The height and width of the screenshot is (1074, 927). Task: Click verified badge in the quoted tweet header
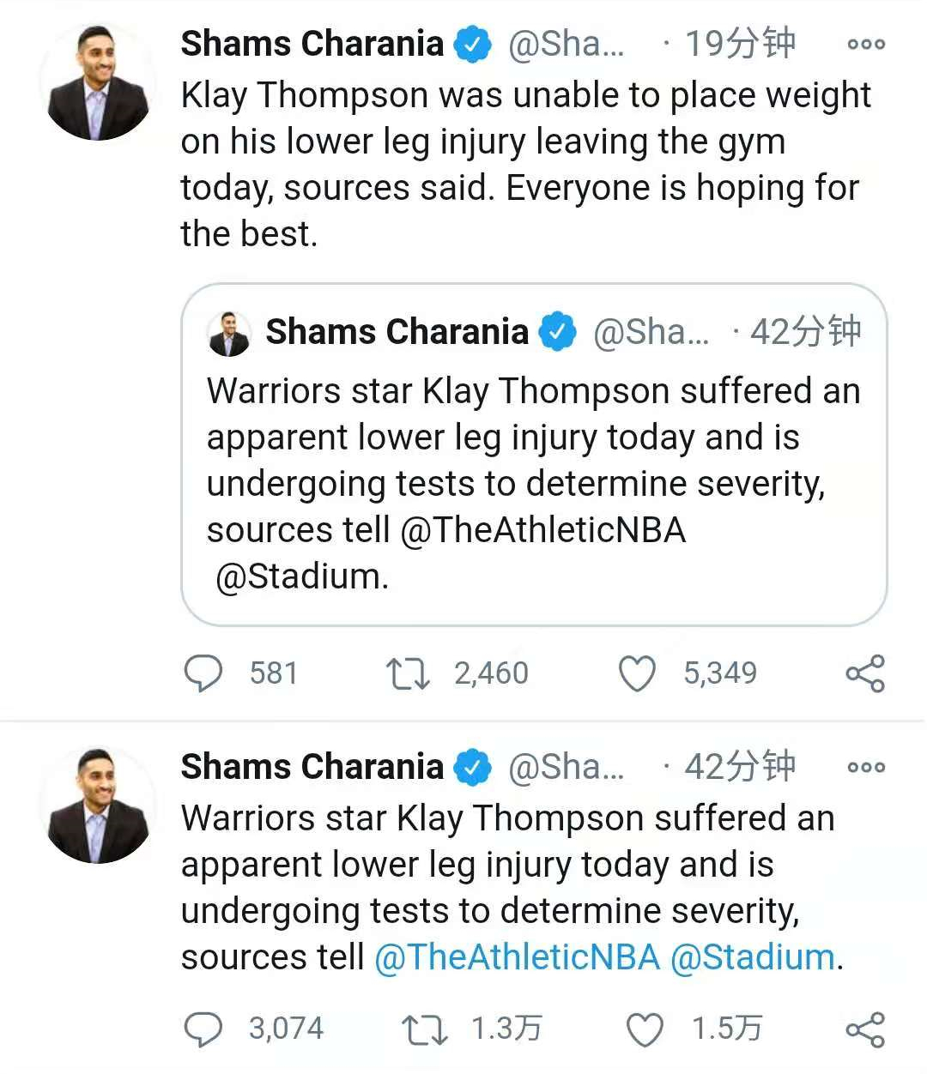tap(558, 333)
